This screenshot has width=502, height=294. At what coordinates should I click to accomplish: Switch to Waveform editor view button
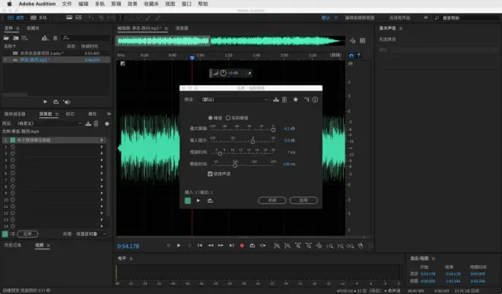point(16,18)
